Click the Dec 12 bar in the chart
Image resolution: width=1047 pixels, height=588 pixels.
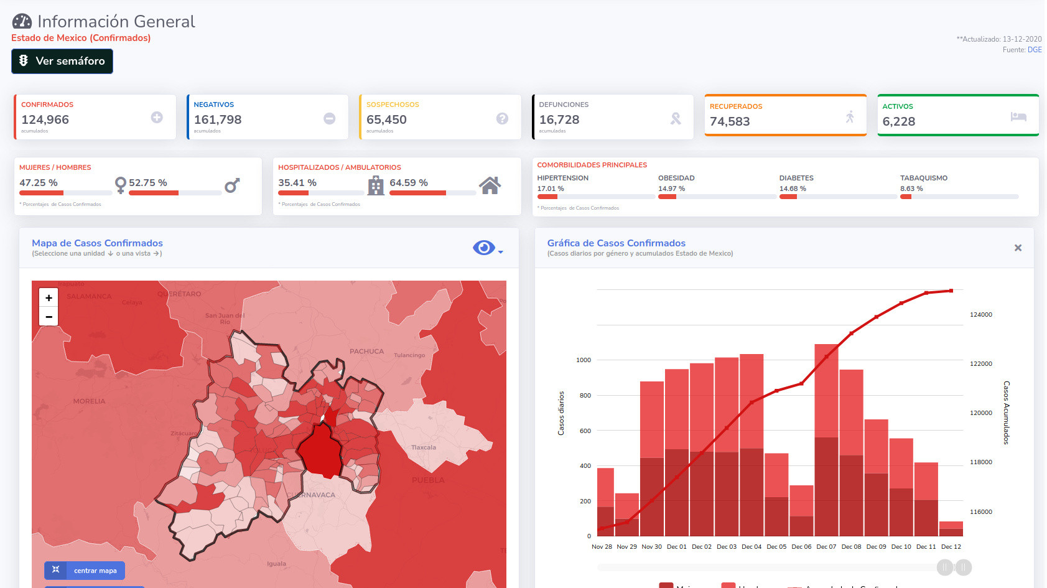pos(951,529)
